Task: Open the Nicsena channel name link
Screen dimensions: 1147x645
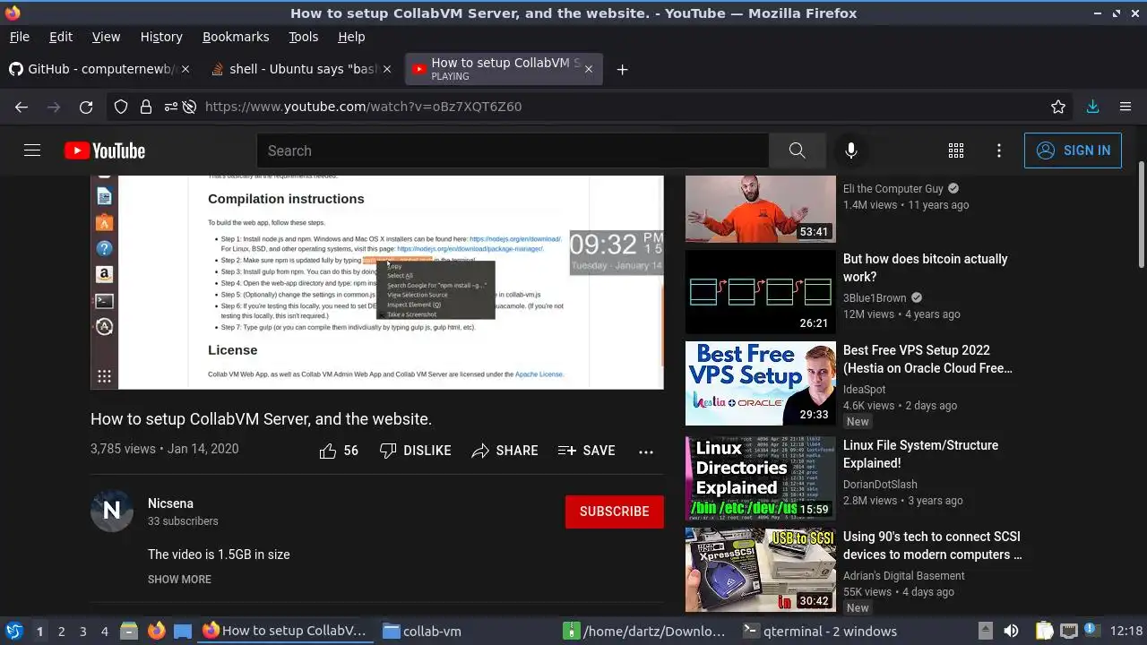Action: pos(170,503)
